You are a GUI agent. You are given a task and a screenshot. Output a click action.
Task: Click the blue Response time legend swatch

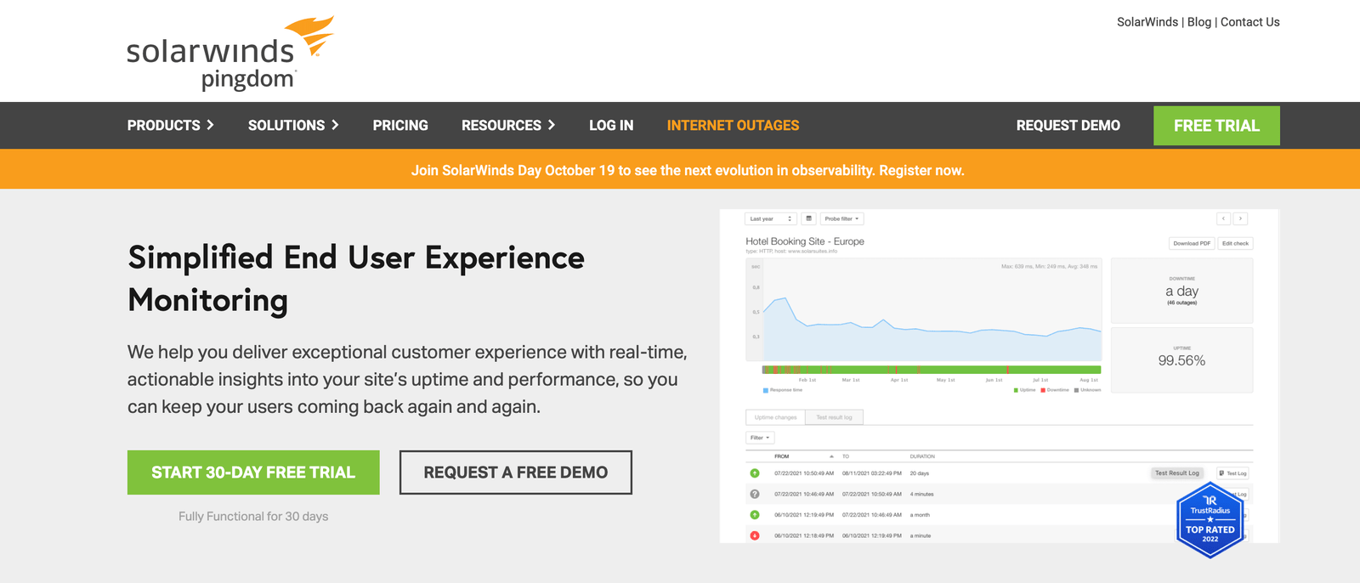pos(765,390)
